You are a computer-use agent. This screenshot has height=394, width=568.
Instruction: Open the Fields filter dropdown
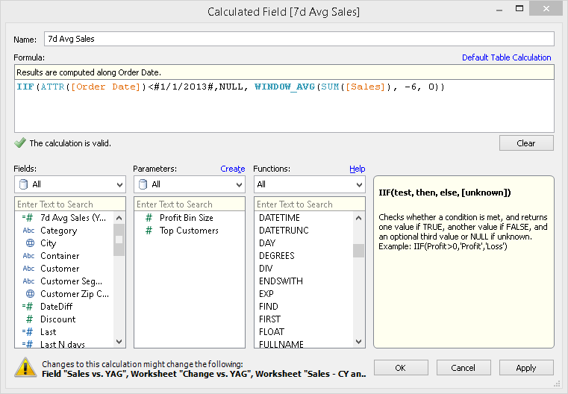[x=70, y=184]
